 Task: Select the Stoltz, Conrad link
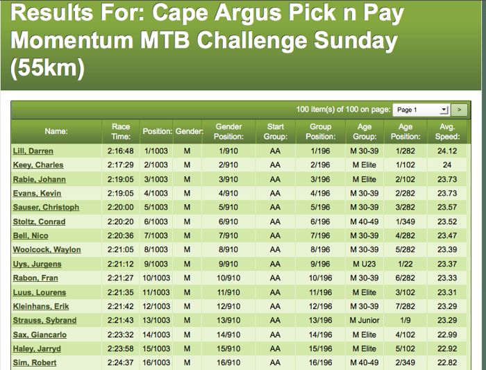(x=40, y=221)
